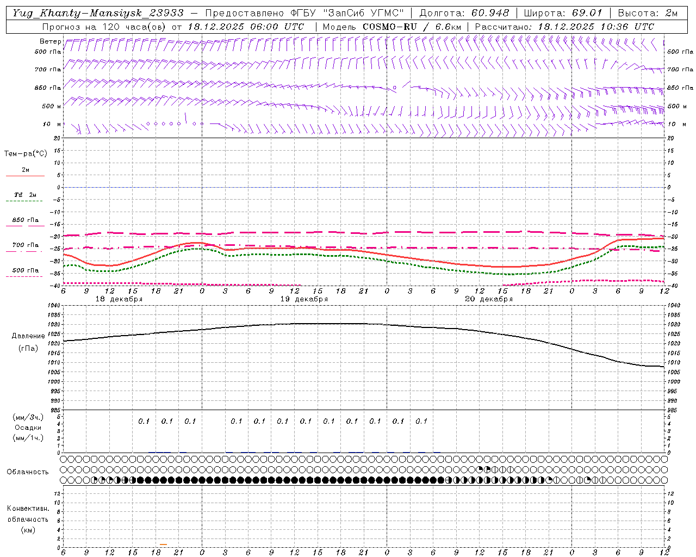Click the Высота: 2м header field
This screenshot has width=696, height=557.
[x=648, y=13]
